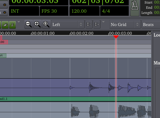Click the INT sync source button

point(24,11)
